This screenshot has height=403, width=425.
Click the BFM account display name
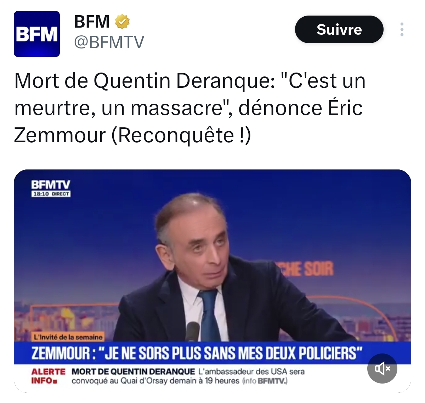click(x=92, y=22)
